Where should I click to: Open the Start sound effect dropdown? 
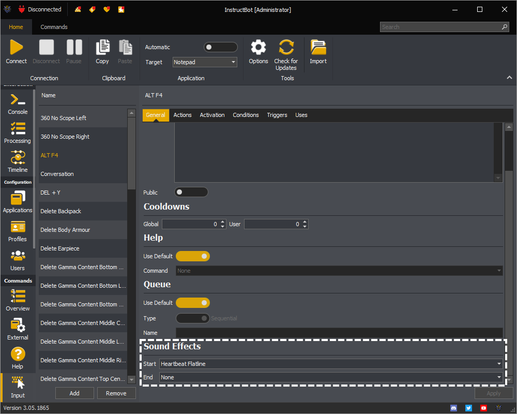click(331, 364)
